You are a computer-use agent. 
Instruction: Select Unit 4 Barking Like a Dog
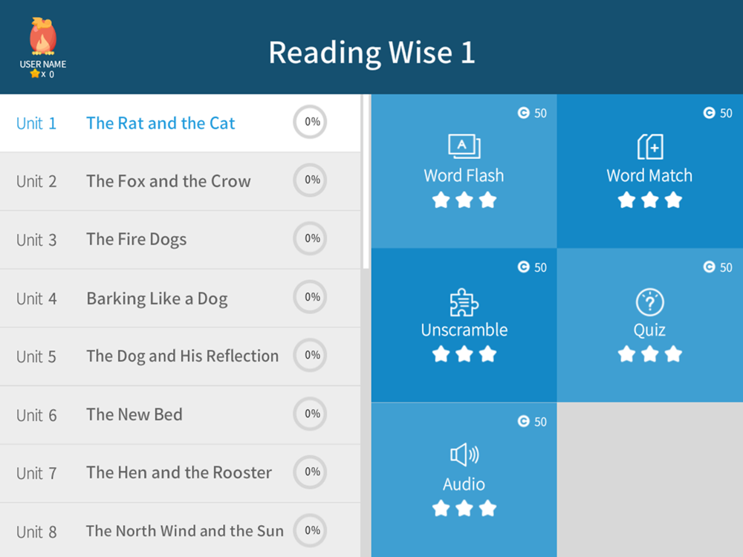pyautogui.click(x=156, y=298)
